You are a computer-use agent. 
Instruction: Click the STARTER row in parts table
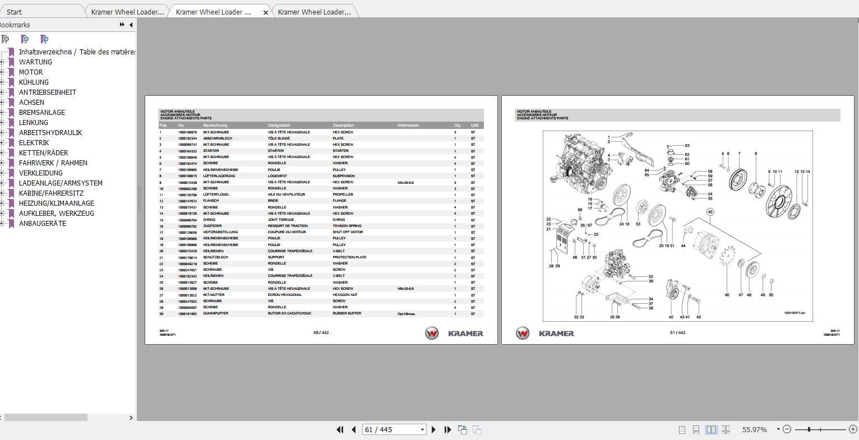321,151
